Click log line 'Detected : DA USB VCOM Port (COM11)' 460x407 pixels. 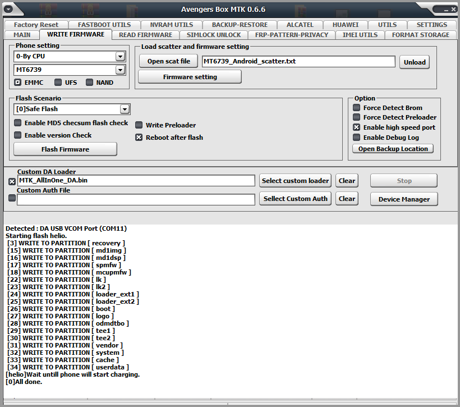coord(66,228)
